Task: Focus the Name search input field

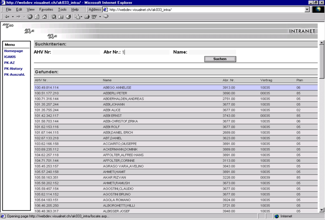Action: [212, 52]
